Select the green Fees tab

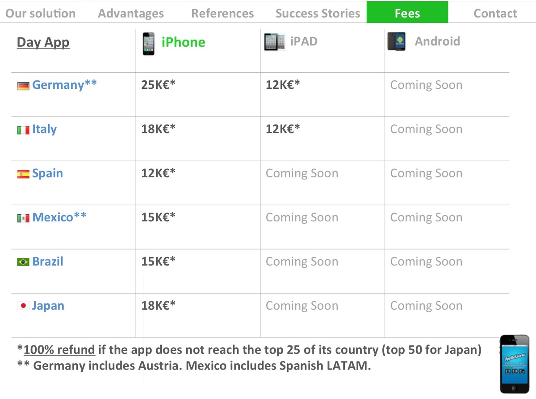click(x=407, y=12)
